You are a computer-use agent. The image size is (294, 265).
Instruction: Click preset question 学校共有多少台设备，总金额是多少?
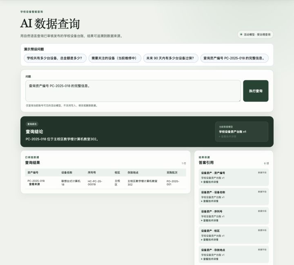[55, 58]
